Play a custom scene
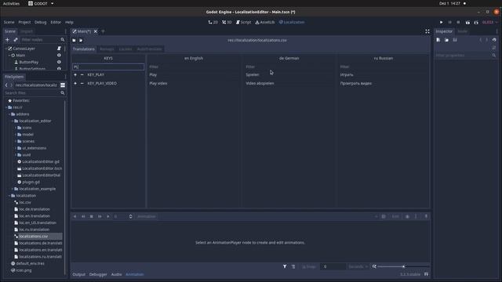Screen dimensions: 502x282 [476, 23]
